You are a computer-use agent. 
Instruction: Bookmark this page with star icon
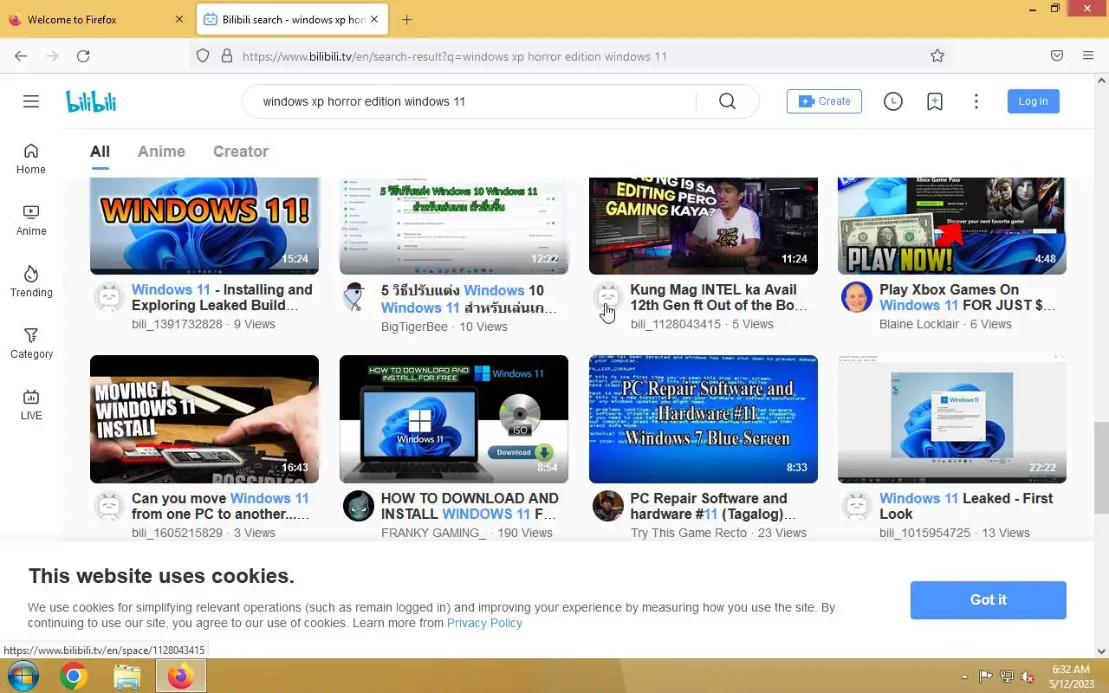[937, 55]
